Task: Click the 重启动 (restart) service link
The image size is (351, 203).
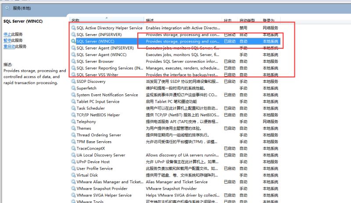Action: (9, 46)
